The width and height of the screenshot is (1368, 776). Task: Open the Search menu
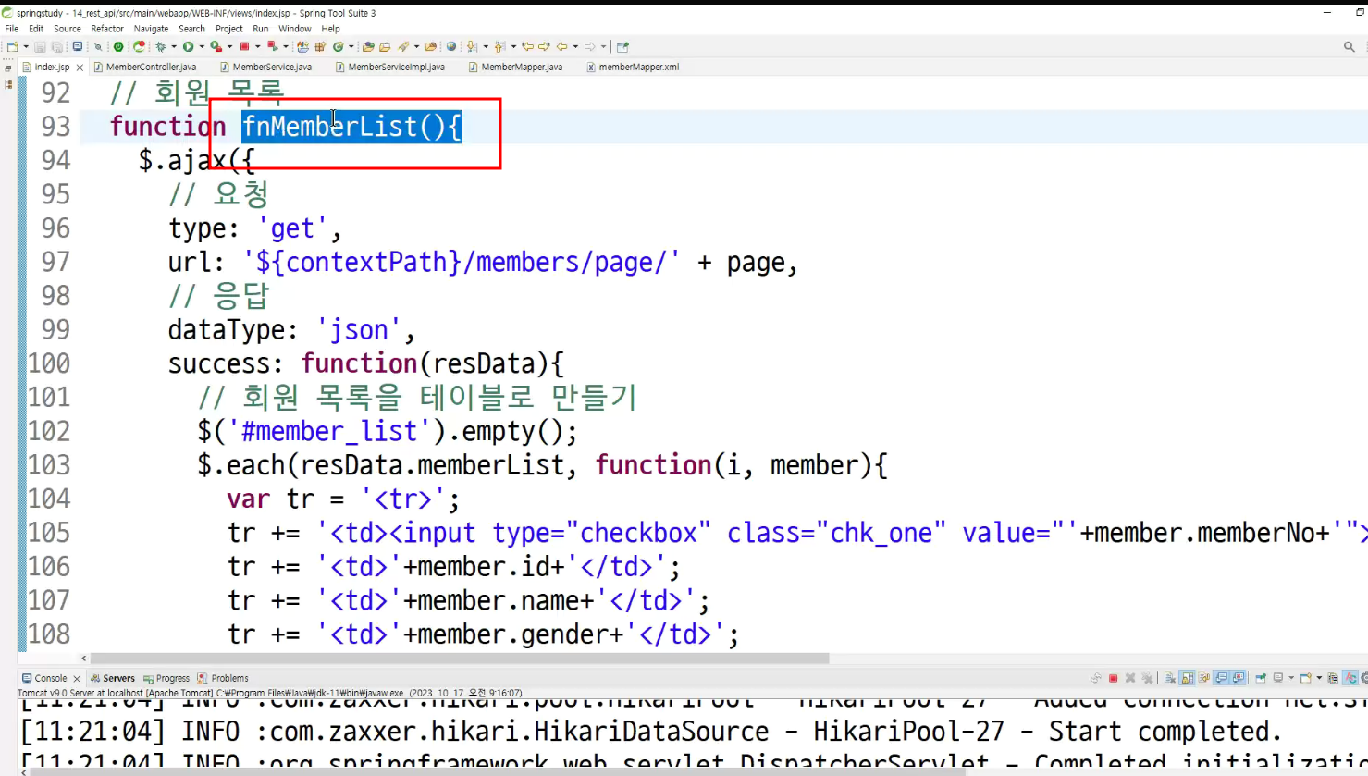[191, 29]
